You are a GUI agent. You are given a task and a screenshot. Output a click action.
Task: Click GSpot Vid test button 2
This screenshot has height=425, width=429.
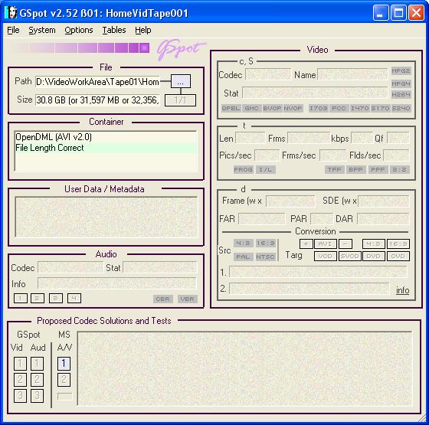point(20,380)
